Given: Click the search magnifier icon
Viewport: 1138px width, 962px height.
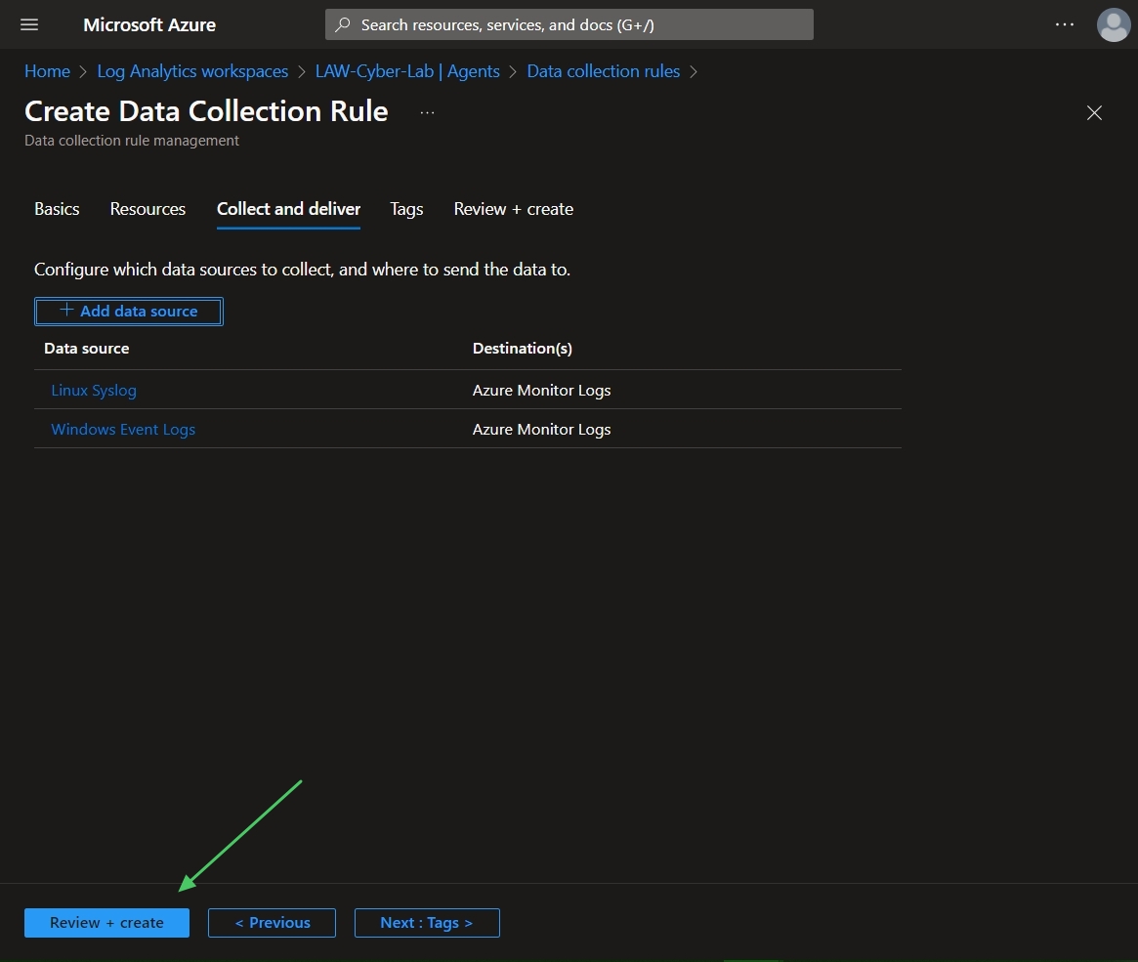Looking at the screenshot, I should point(343,24).
